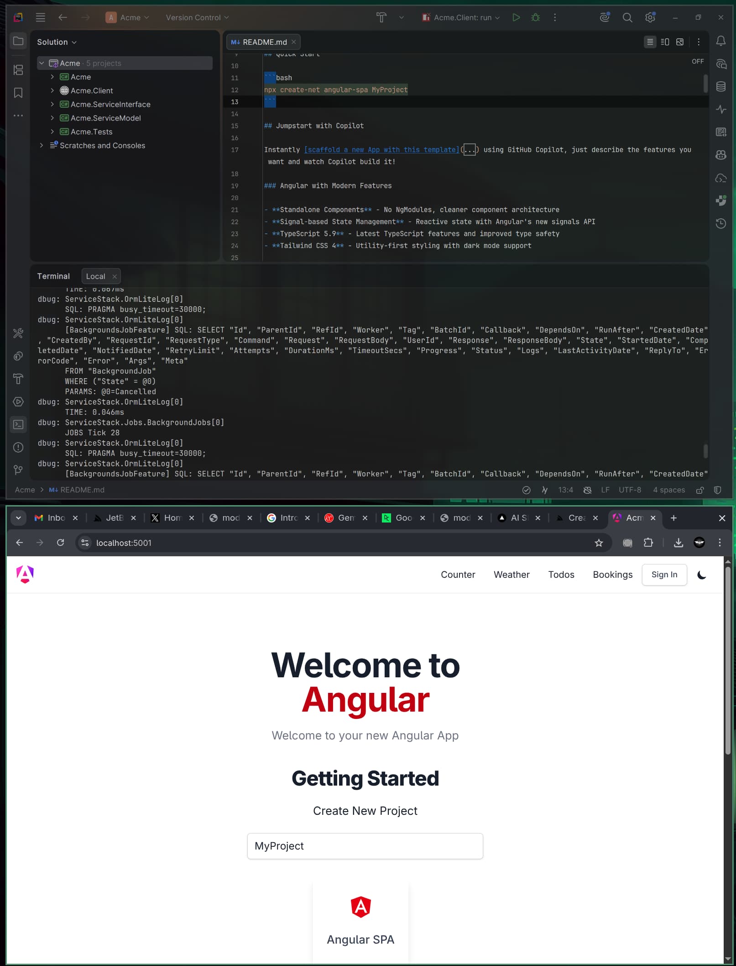Switch to editor-and-preview split view
The image size is (736, 966).
(665, 42)
